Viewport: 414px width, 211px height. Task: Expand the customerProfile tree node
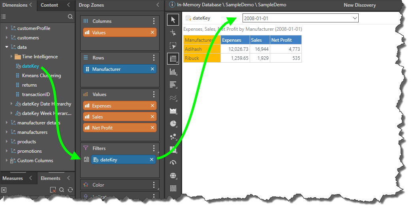(x=7, y=28)
